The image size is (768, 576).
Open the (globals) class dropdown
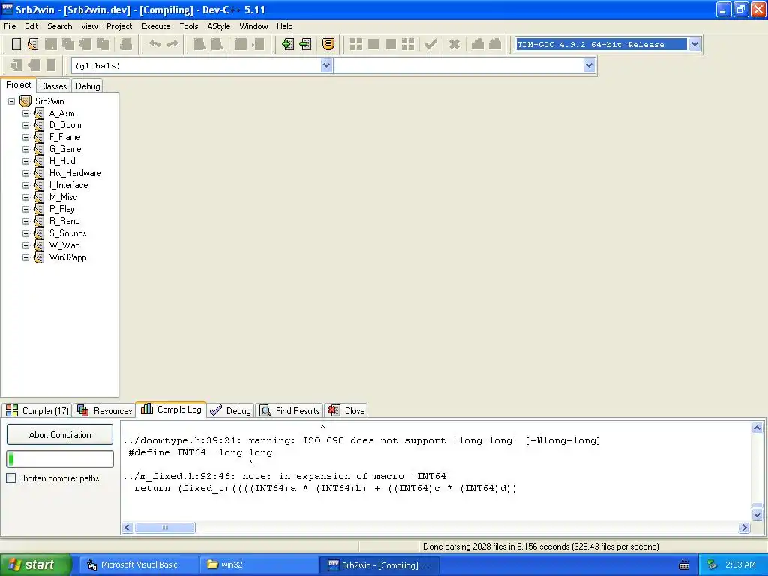[327, 65]
